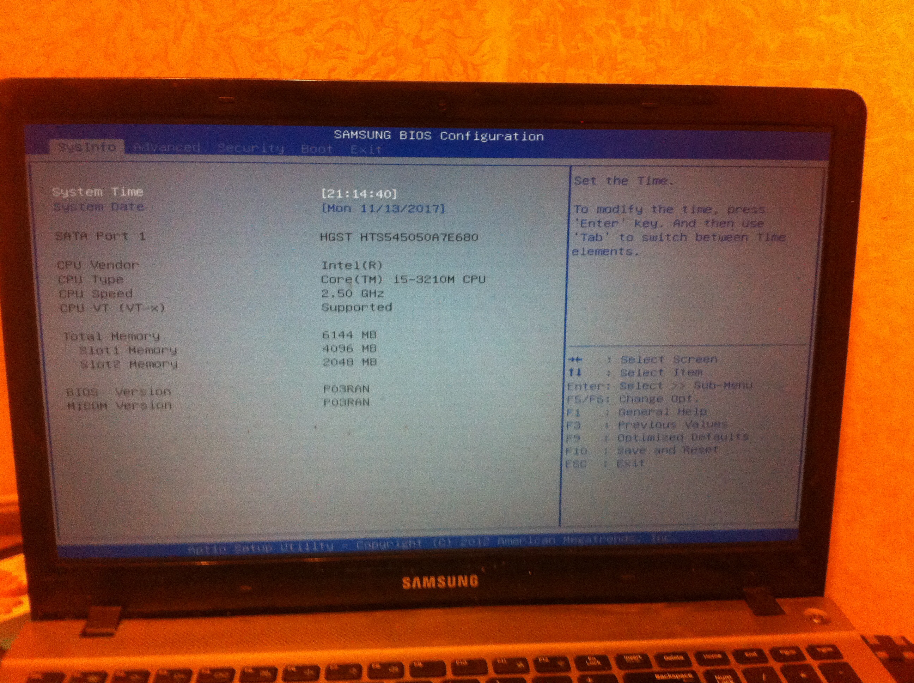Select the System Time value field

tap(359, 193)
